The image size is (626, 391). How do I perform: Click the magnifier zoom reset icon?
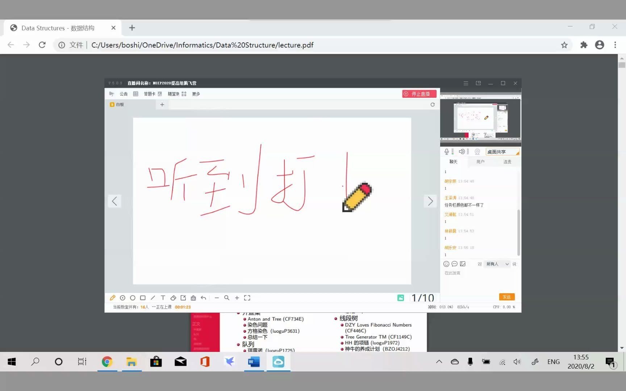(227, 298)
